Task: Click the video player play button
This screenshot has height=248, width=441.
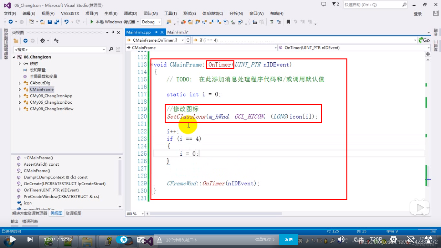Action: (x=12, y=239)
